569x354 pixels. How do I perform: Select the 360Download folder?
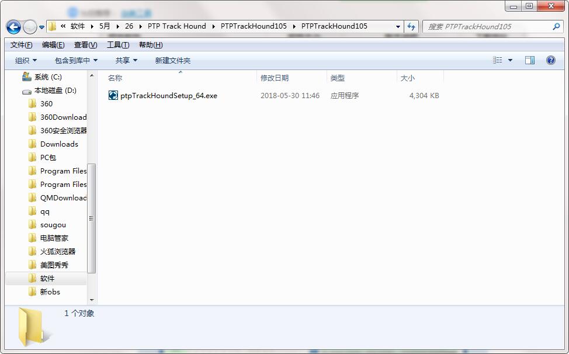click(62, 117)
